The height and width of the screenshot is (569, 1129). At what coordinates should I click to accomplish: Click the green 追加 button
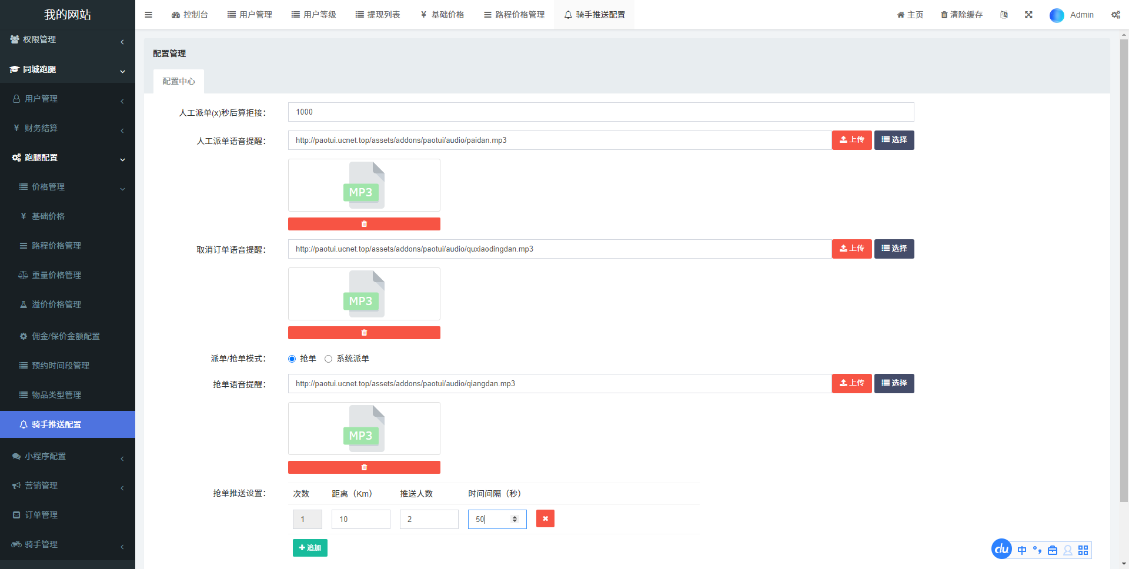point(310,548)
